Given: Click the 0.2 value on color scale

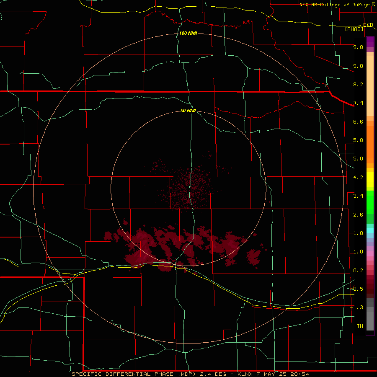Looking at the screenshot, I should pos(358,271).
